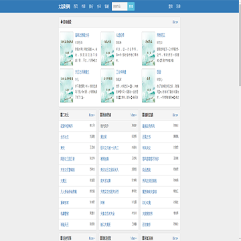Click the teal search button beside search box

click(x=131, y=7)
